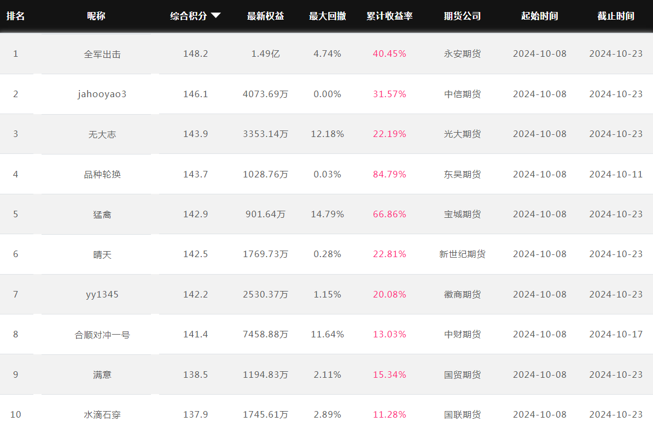Select the 3353.14万 equity value
653x434 pixels.
pyautogui.click(x=265, y=134)
